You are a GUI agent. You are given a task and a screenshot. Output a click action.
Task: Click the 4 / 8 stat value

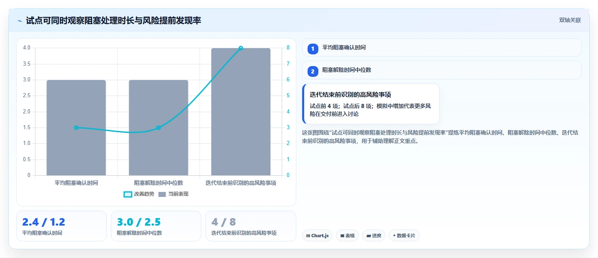223,222
